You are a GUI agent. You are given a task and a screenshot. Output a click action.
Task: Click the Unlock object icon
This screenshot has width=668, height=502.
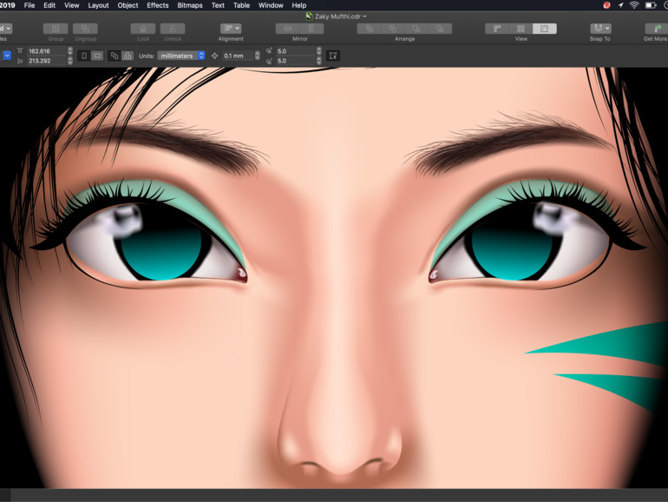point(173,29)
